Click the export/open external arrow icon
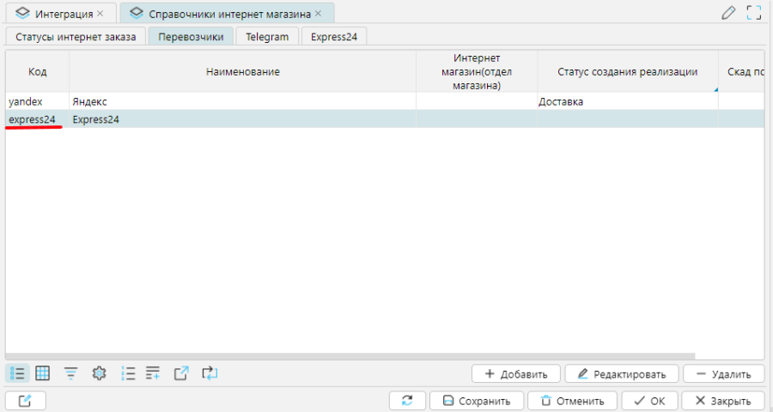Image resolution: width=773 pixels, height=412 pixels. coord(181,373)
